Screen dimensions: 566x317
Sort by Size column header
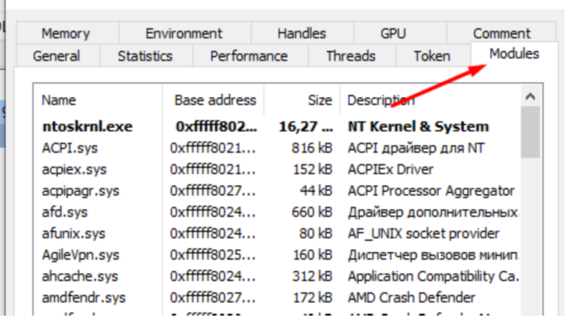(x=320, y=101)
